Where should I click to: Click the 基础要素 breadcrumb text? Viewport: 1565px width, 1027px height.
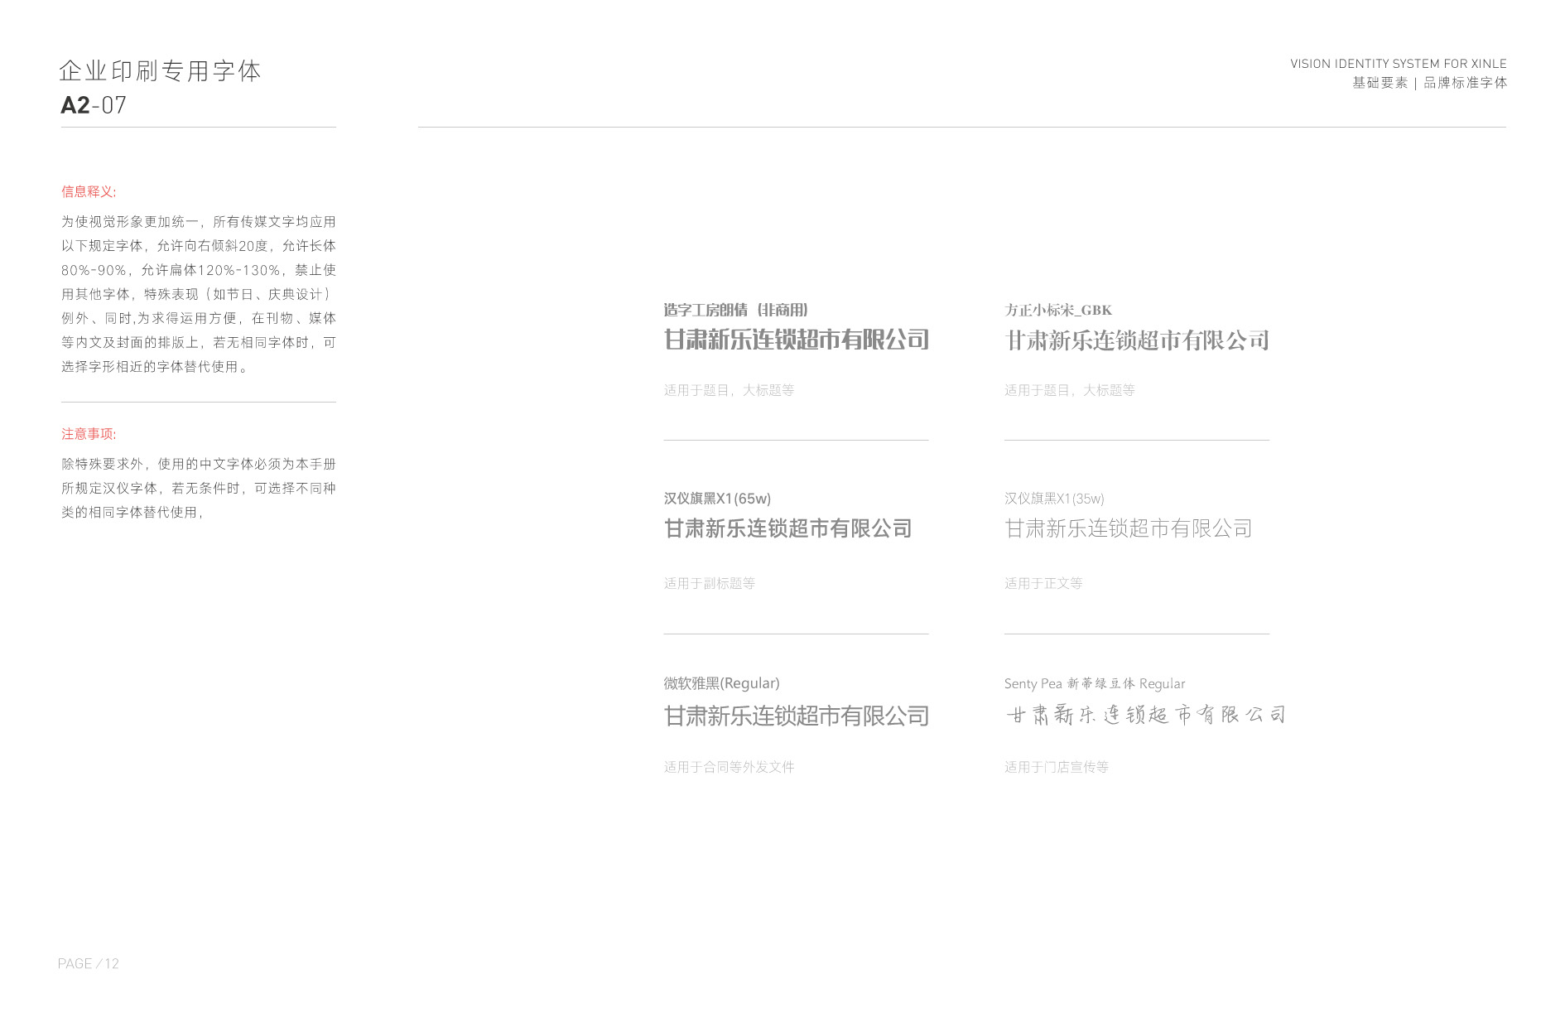click(x=1380, y=83)
